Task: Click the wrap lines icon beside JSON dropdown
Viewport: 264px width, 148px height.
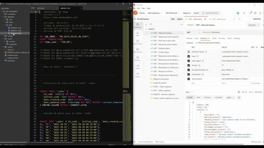Action: [239, 97]
